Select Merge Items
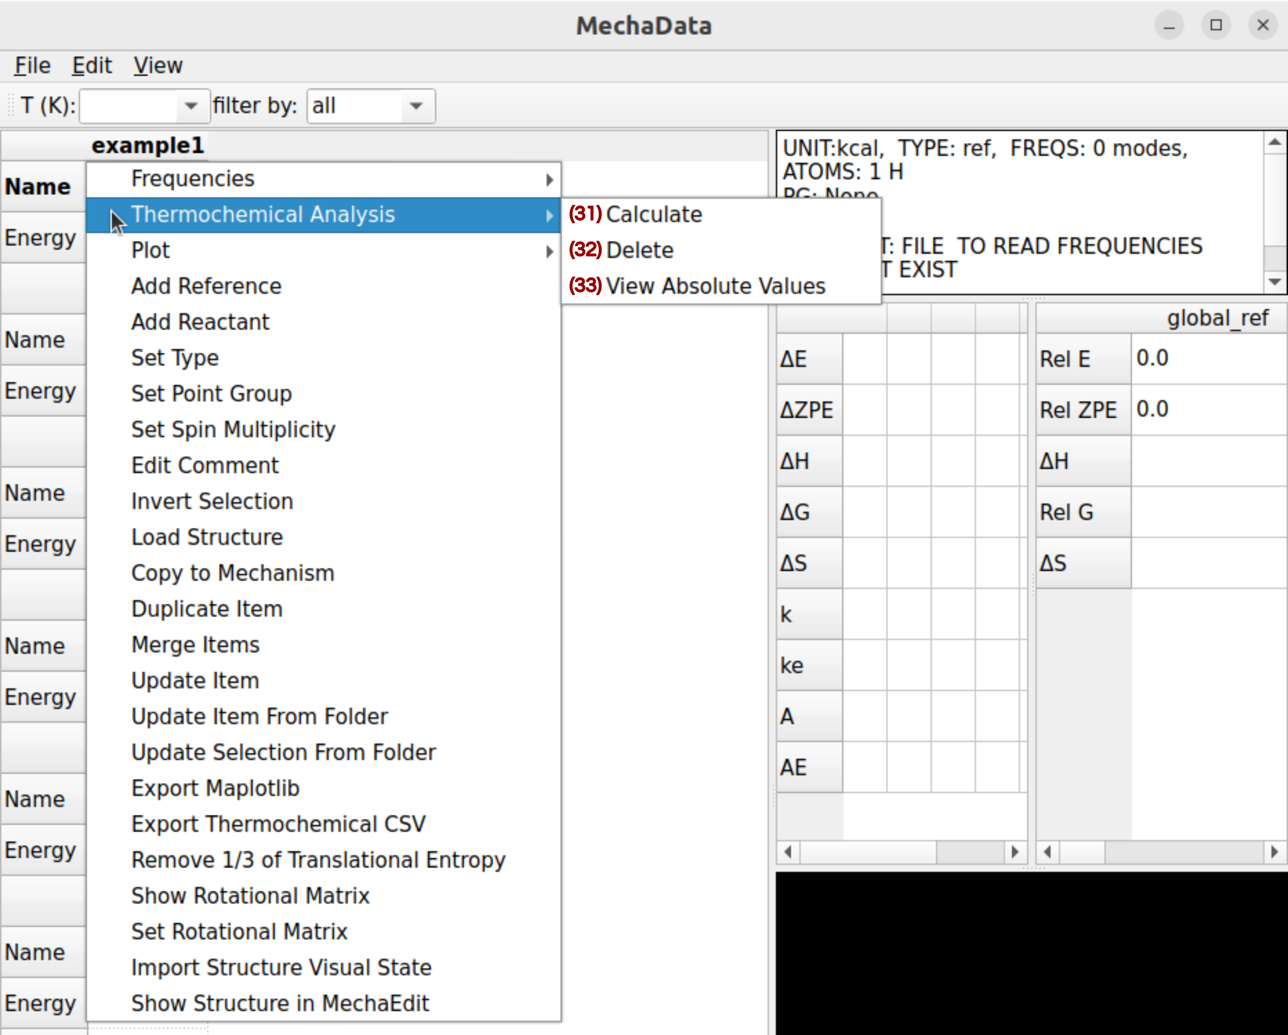The height and width of the screenshot is (1035, 1288). [324, 645]
